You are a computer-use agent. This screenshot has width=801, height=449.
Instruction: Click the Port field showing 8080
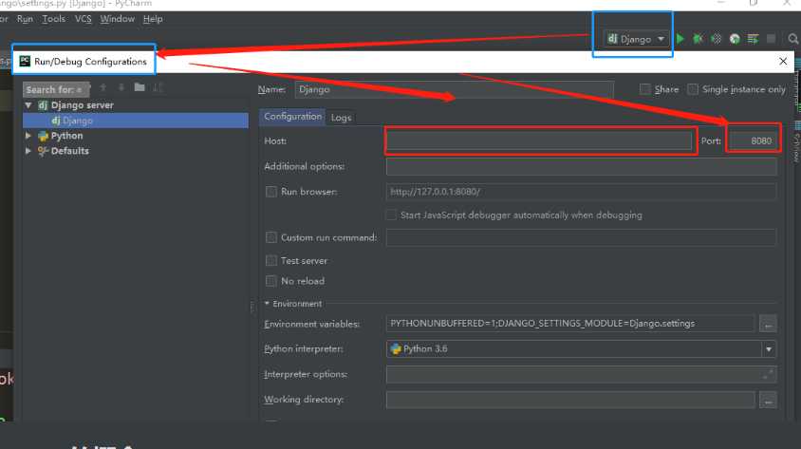coord(753,140)
